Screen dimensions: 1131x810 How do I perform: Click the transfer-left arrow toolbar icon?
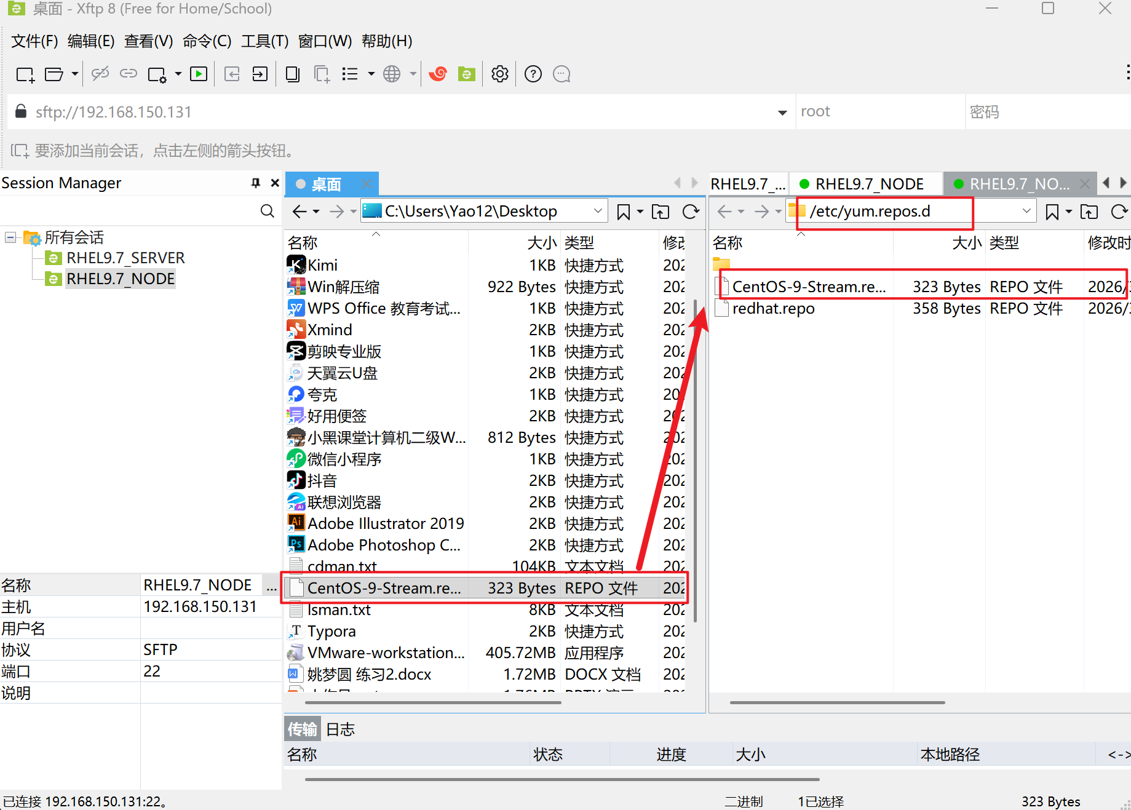[232, 74]
